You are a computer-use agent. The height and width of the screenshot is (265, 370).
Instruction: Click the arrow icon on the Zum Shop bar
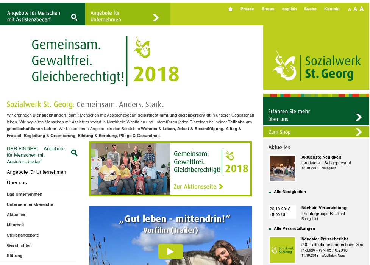pos(359,132)
